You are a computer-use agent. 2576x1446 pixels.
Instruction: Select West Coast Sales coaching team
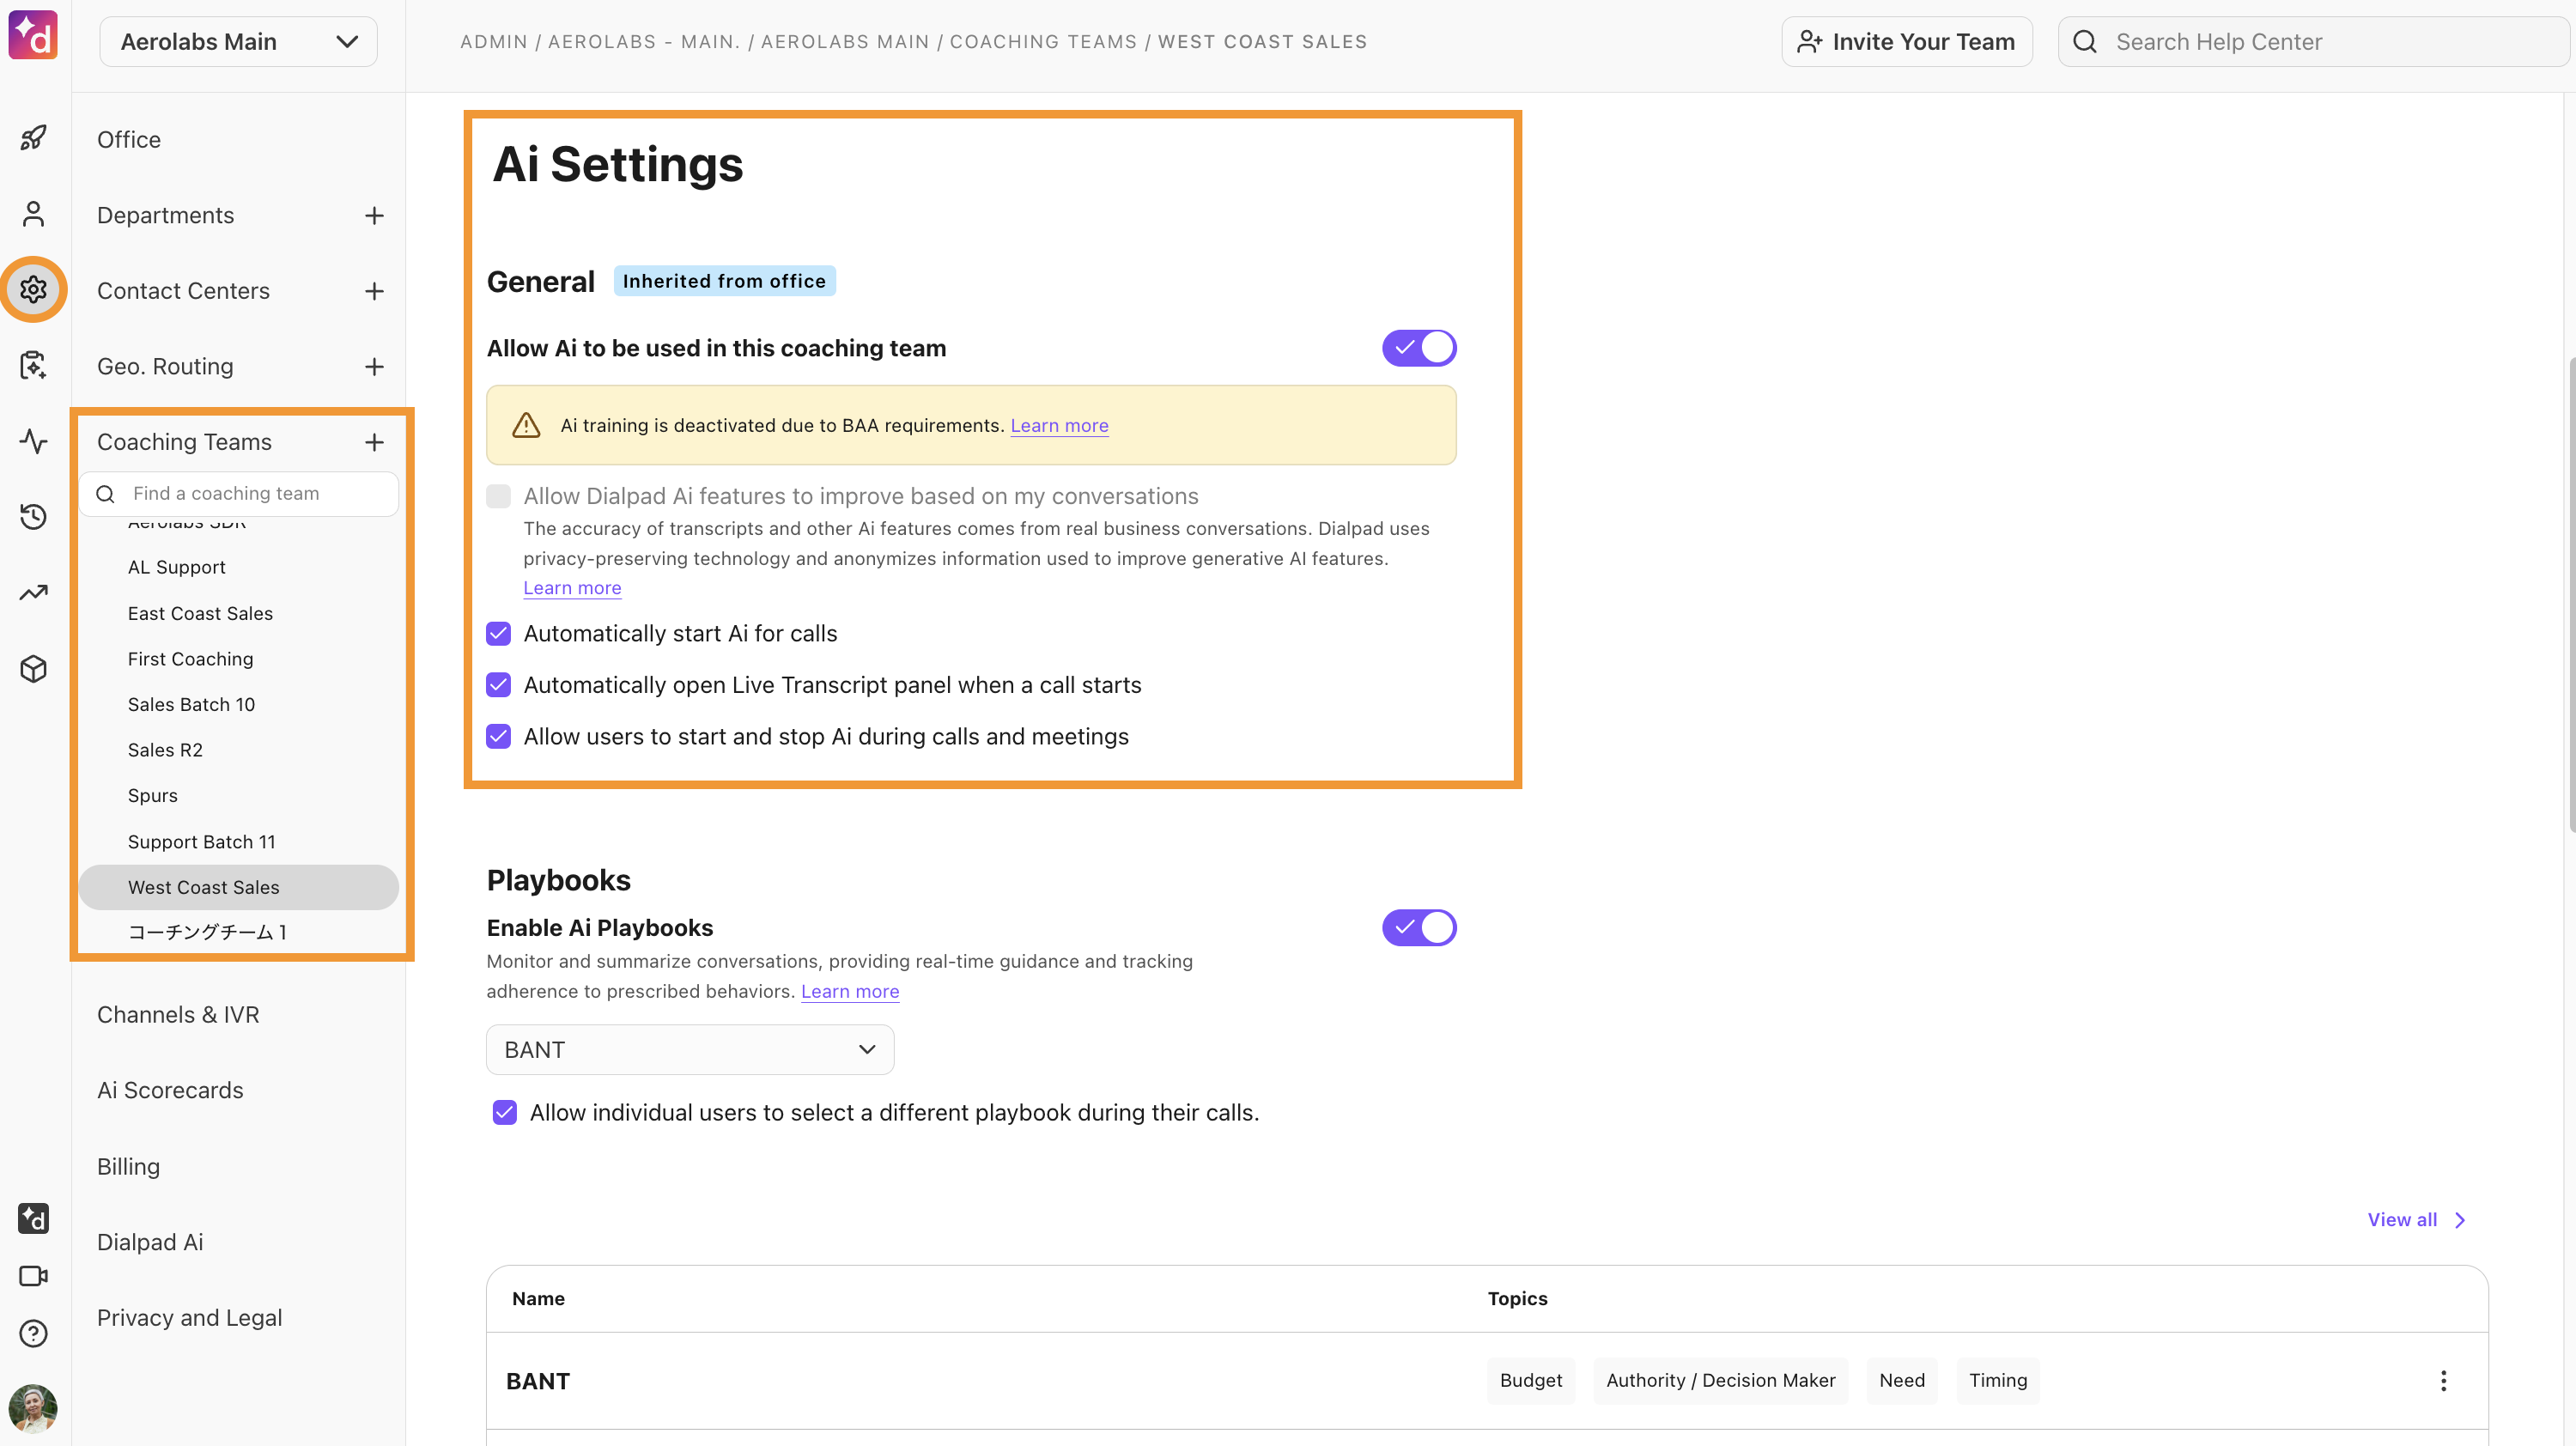(239, 888)
